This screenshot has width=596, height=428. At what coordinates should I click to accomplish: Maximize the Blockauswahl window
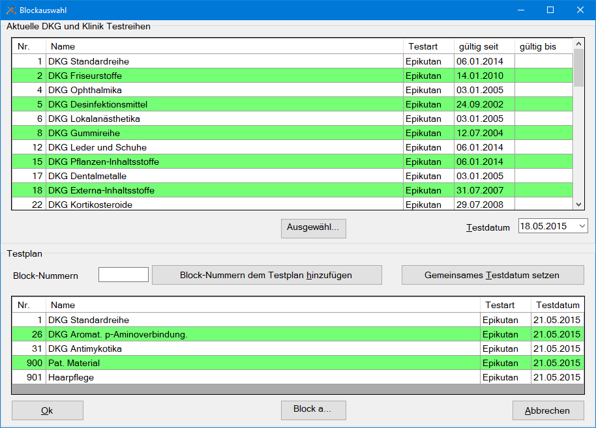coord(550,10)
